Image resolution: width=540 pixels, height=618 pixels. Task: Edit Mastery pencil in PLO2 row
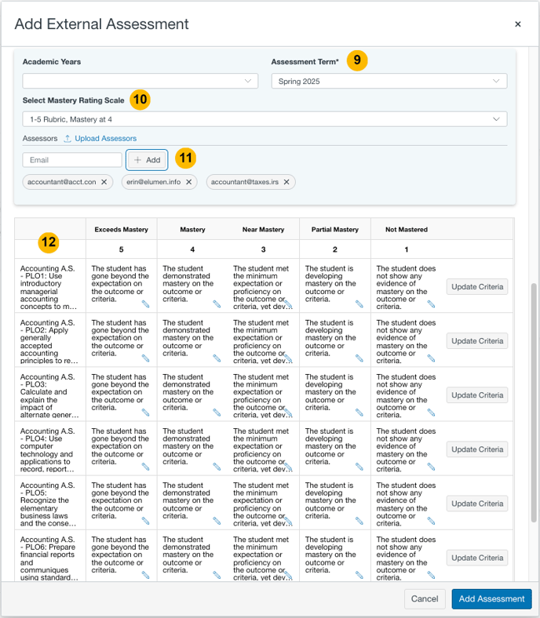pyautogui.click(x=217, y=358)
